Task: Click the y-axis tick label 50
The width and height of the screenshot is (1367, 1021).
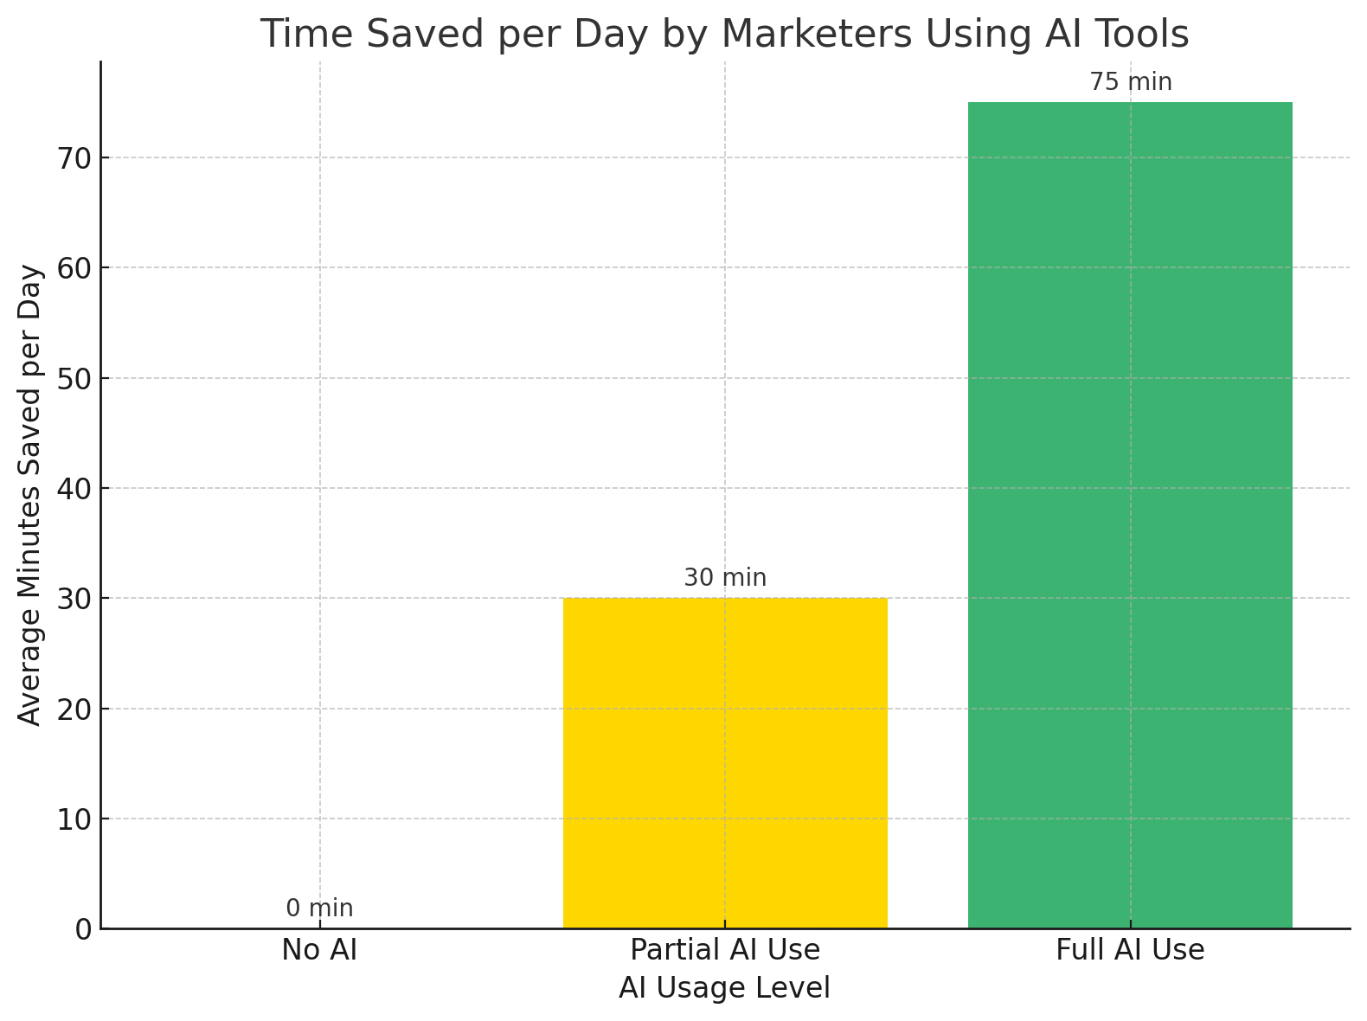Action: [x=74, y=378]
